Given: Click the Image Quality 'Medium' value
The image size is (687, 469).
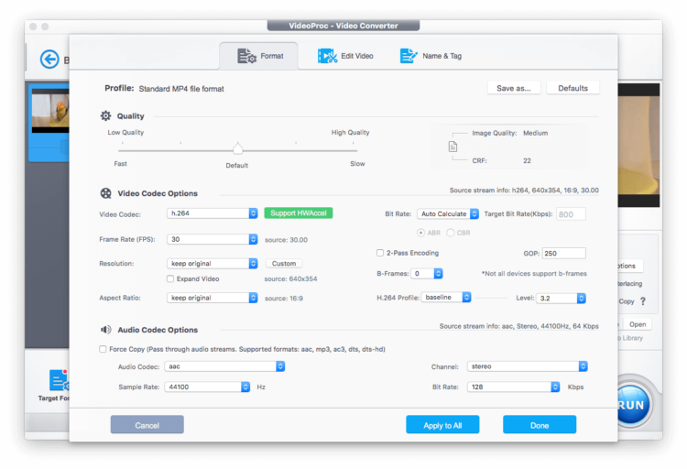Looking at the screenshot, I should click(x=536, y=133).
